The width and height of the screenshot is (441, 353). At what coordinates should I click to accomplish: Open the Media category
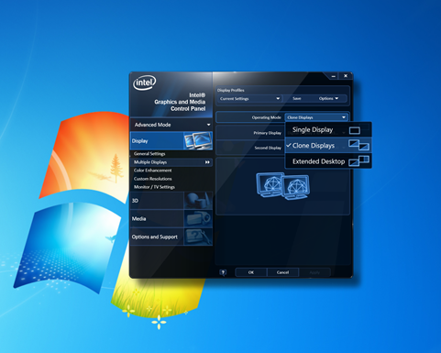(171, 218)
